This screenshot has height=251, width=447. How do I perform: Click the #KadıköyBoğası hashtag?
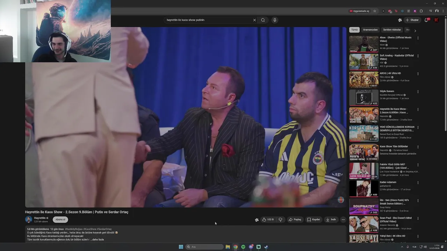[x=73, y=229]
